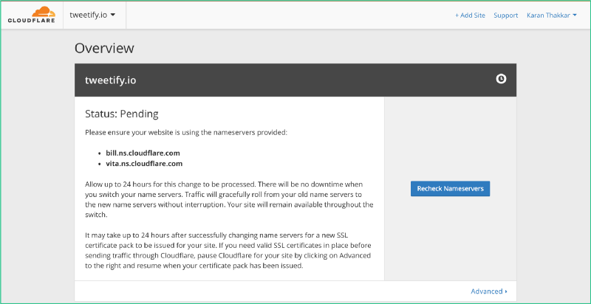This screenshot has height=304, width=591.
Task: Click the Overview page heading
Action: (104, 48)
